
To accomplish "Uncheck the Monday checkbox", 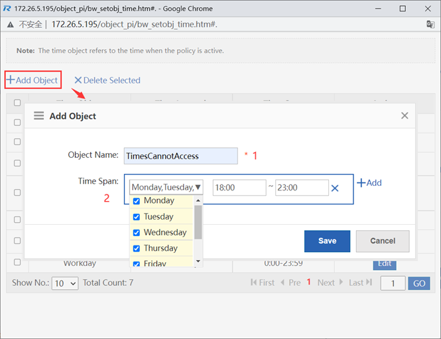I will tap(137, 201).
